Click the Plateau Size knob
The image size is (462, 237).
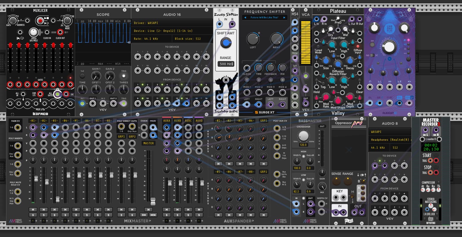click(x=326, y=61)
